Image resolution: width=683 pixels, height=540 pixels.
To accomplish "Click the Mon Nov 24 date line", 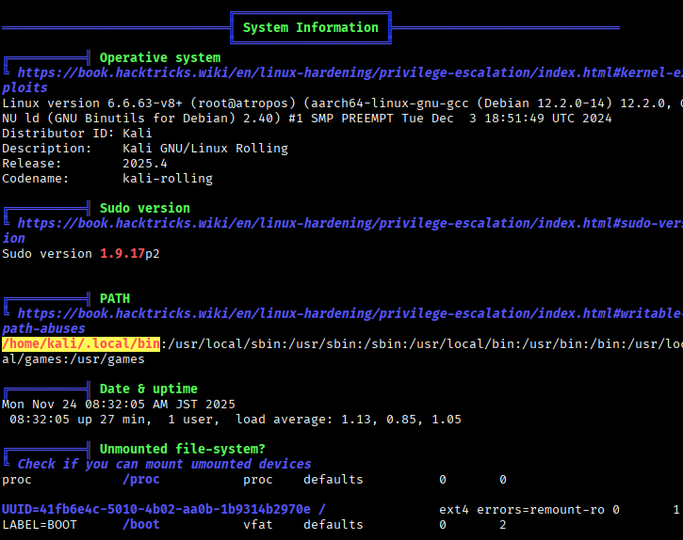I will (x=118, y=405).
